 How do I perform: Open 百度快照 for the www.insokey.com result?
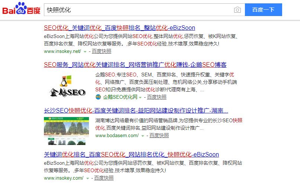pos(104,178)
